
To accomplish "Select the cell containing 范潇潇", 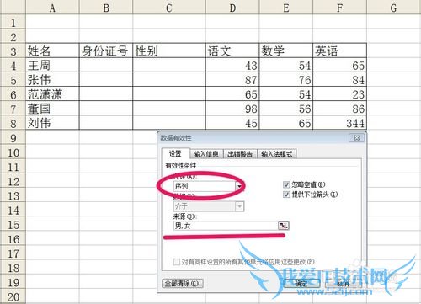I will (x=52, y=94).
